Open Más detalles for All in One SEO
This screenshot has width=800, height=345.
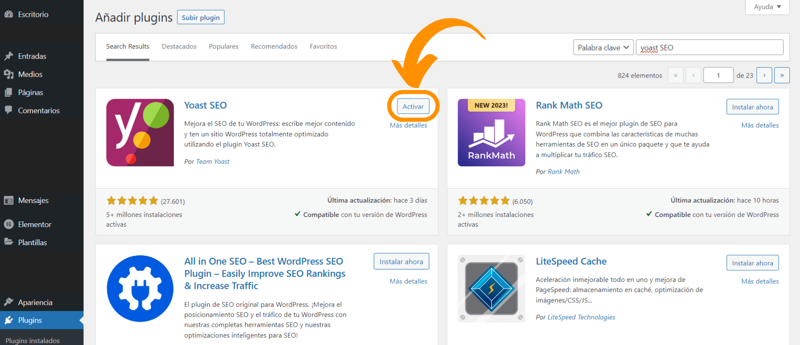pos(408,281)
